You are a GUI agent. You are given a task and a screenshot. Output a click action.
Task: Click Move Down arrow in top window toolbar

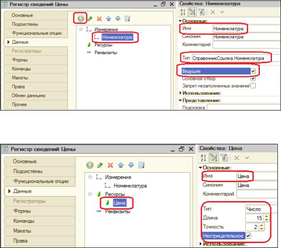coord(118,18)
